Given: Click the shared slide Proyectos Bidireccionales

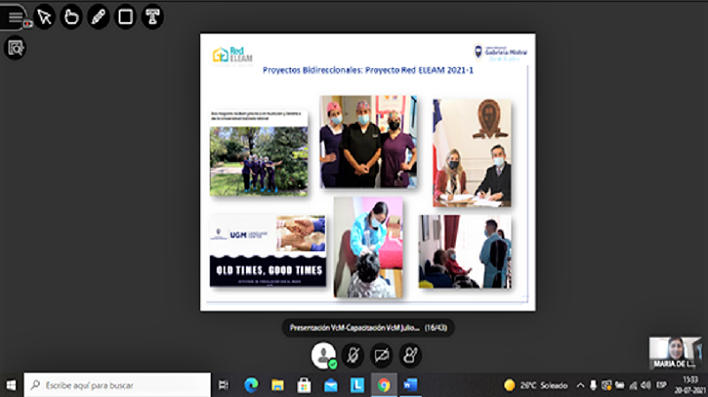Looking at the screenshot, I should [368, 172].
